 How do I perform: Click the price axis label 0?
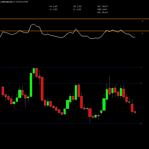coord(141,123)
